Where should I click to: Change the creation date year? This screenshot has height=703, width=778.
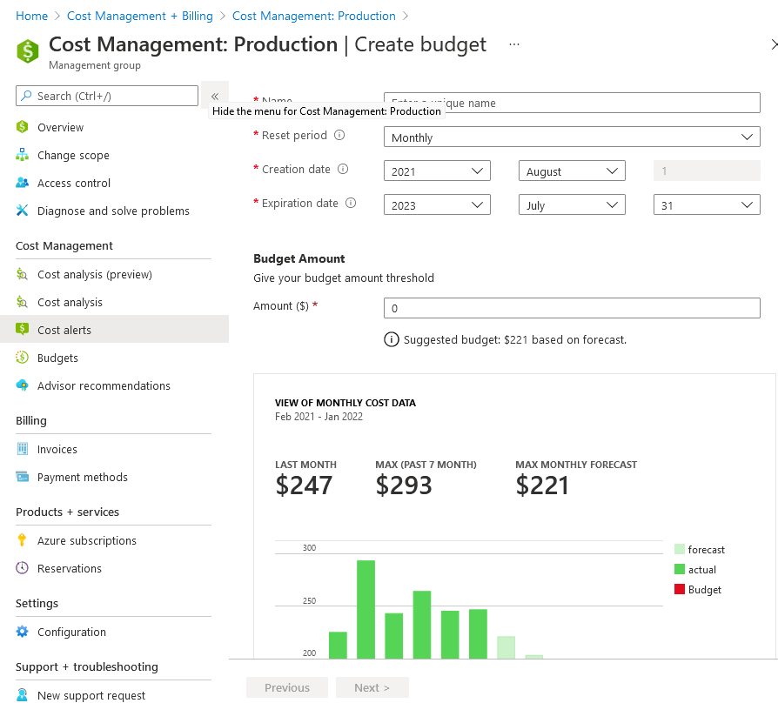click(x=436, y=171)
